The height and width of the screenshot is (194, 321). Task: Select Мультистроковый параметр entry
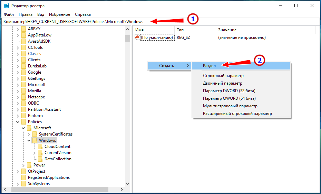click(241, 106)
